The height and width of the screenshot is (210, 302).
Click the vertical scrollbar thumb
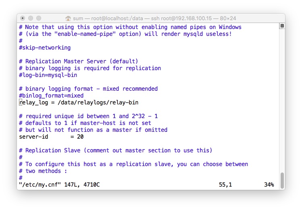(282, 181)
